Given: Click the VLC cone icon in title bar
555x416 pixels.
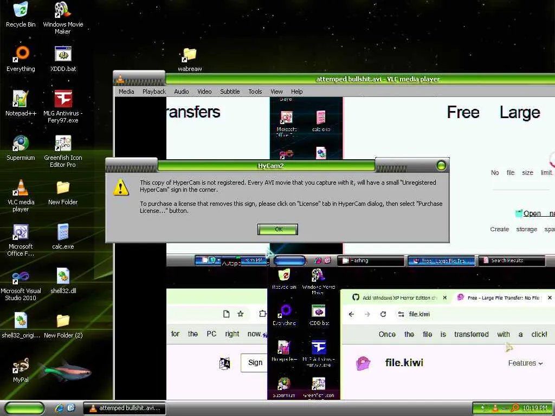Looking at the screenshot, I should coord(120,79).
